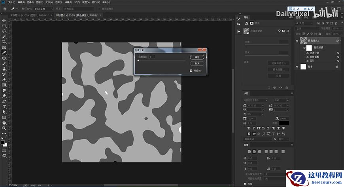The height and width of the screenshot is (187, 344).
Task: Select the Eraser tool
Action: tap(4, 79)
